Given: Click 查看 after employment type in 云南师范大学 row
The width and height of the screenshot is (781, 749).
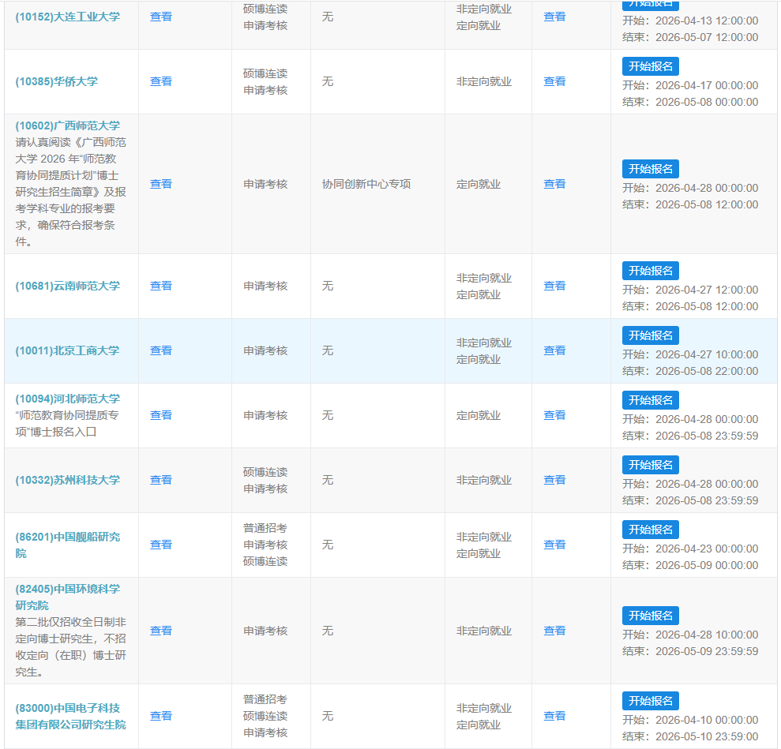Looking at the screenshot, I should [x=554, y=286].
